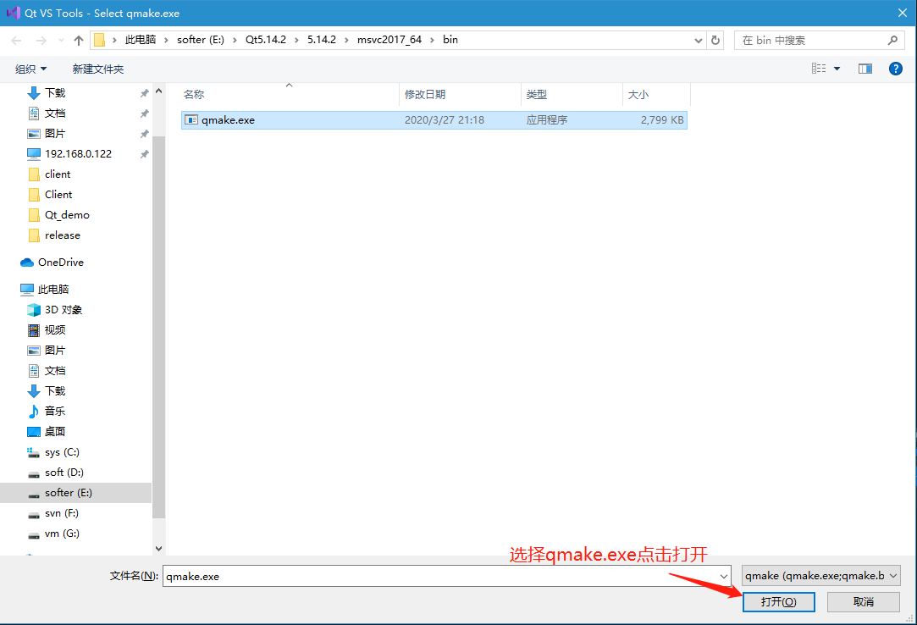Open recent pages arrow beside Forward

[61, 41]
